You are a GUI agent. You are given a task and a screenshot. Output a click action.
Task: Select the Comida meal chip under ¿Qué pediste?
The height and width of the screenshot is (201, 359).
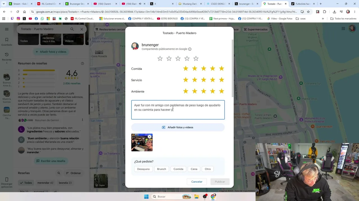(178, 169)
